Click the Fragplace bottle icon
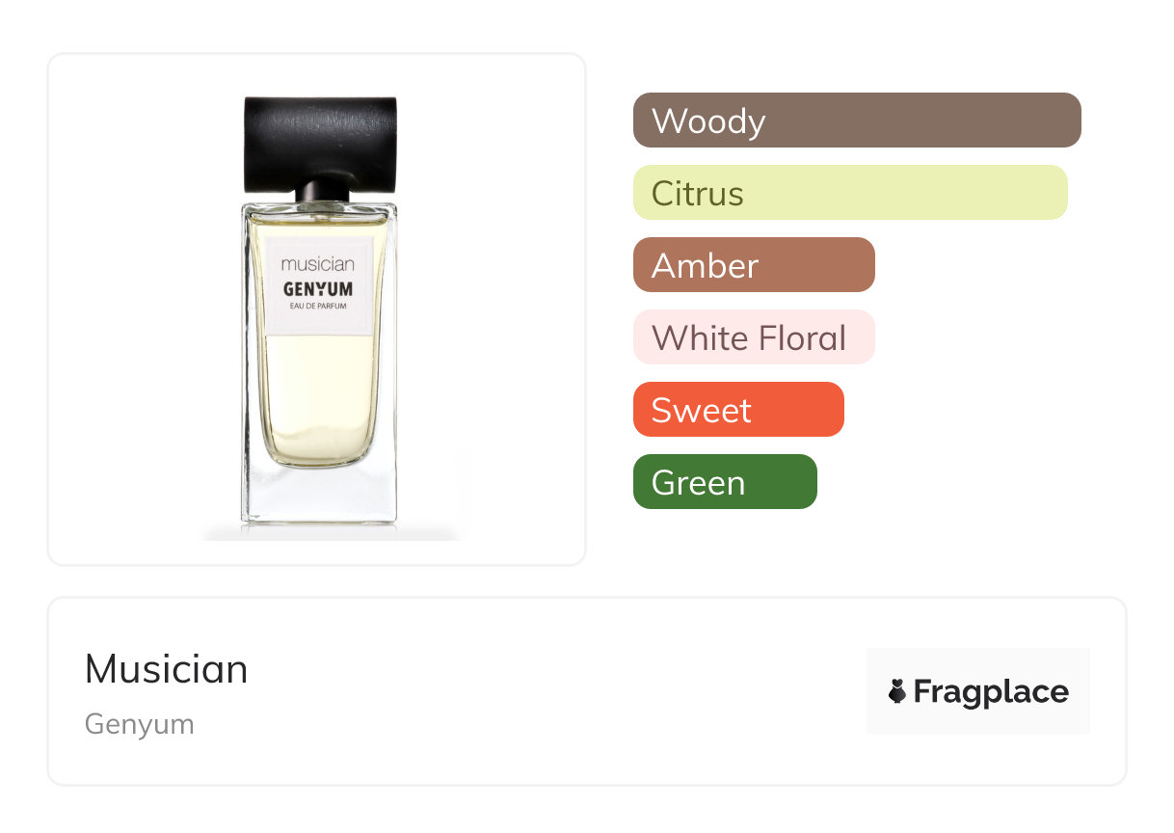 click(897, 691)
